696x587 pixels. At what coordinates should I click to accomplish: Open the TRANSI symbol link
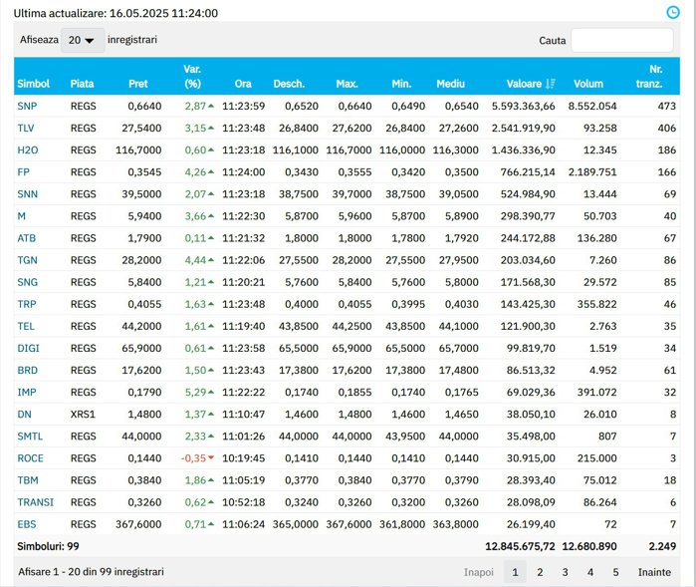coord(35,501)
